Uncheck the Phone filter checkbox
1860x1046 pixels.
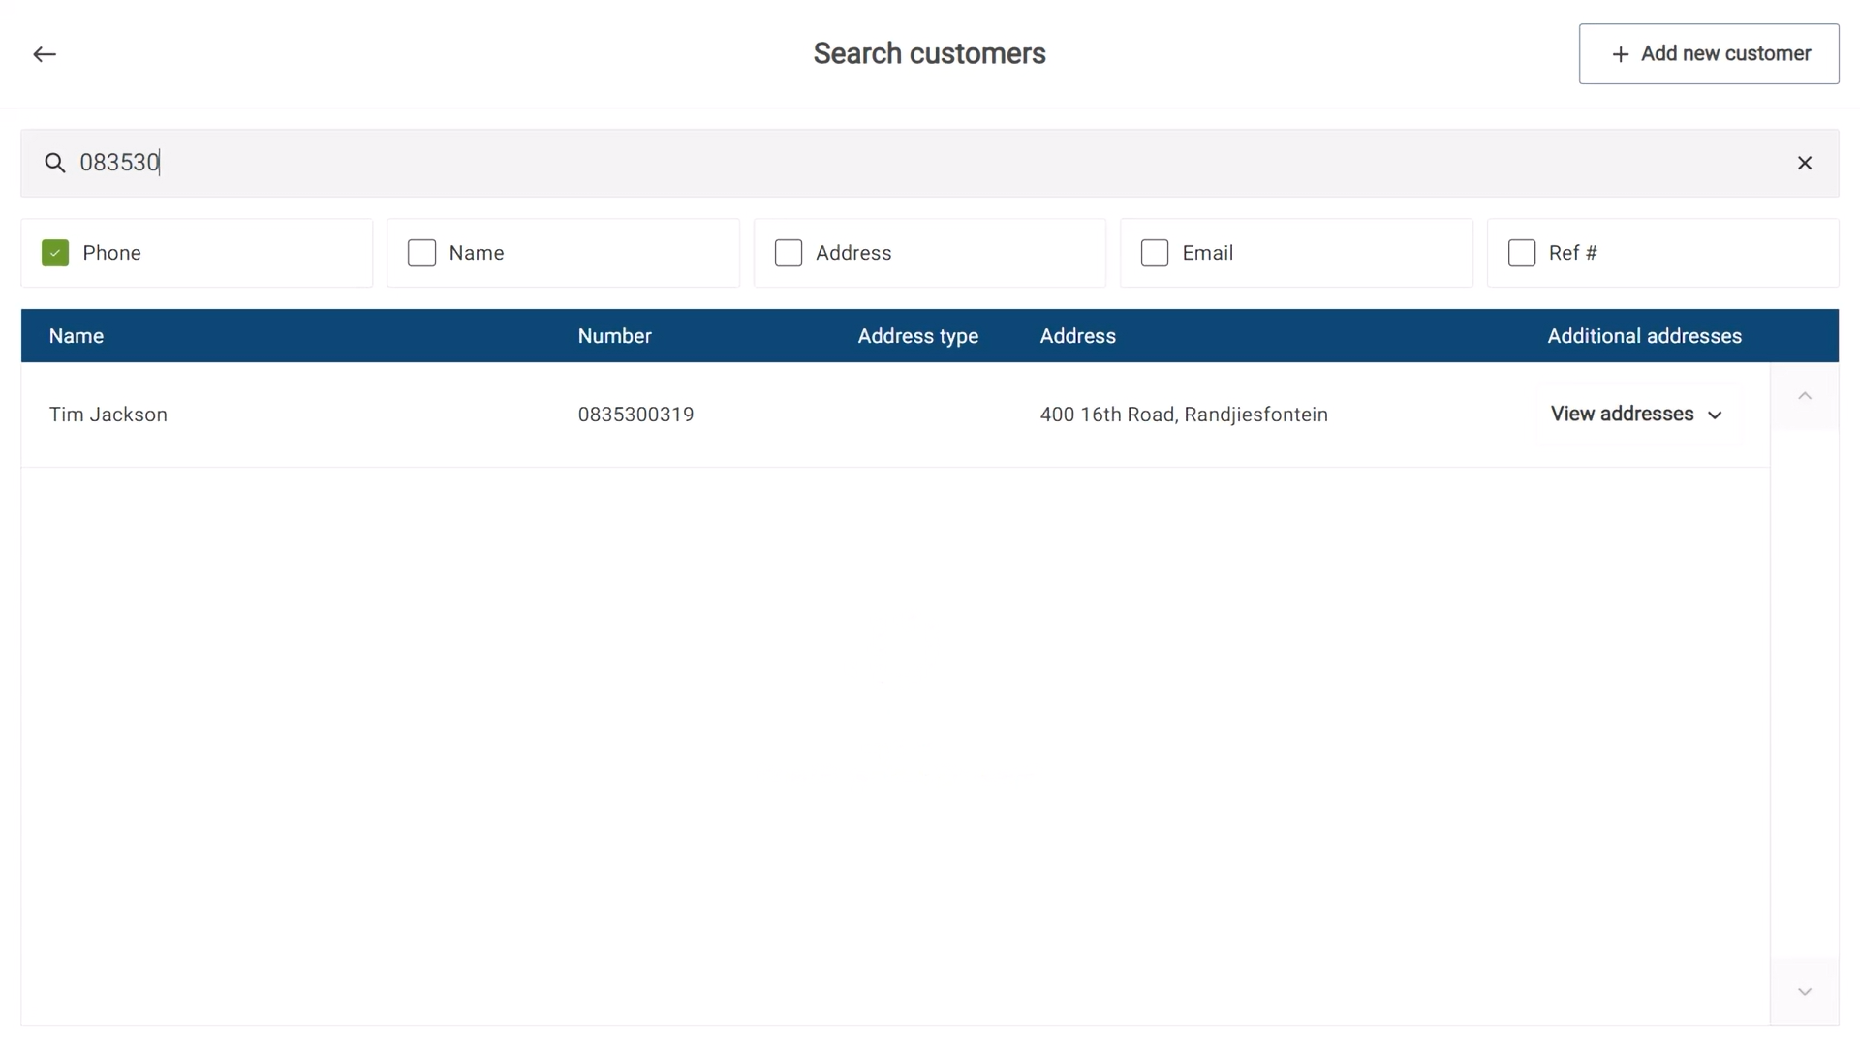tap(55, 253)
